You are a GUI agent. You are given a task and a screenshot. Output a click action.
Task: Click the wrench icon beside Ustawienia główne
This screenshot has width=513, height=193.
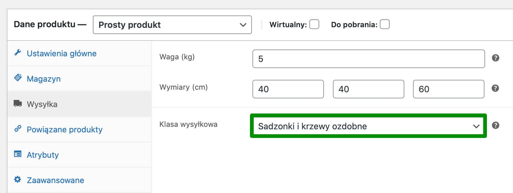pyautogui.click(x=18, y=53)
